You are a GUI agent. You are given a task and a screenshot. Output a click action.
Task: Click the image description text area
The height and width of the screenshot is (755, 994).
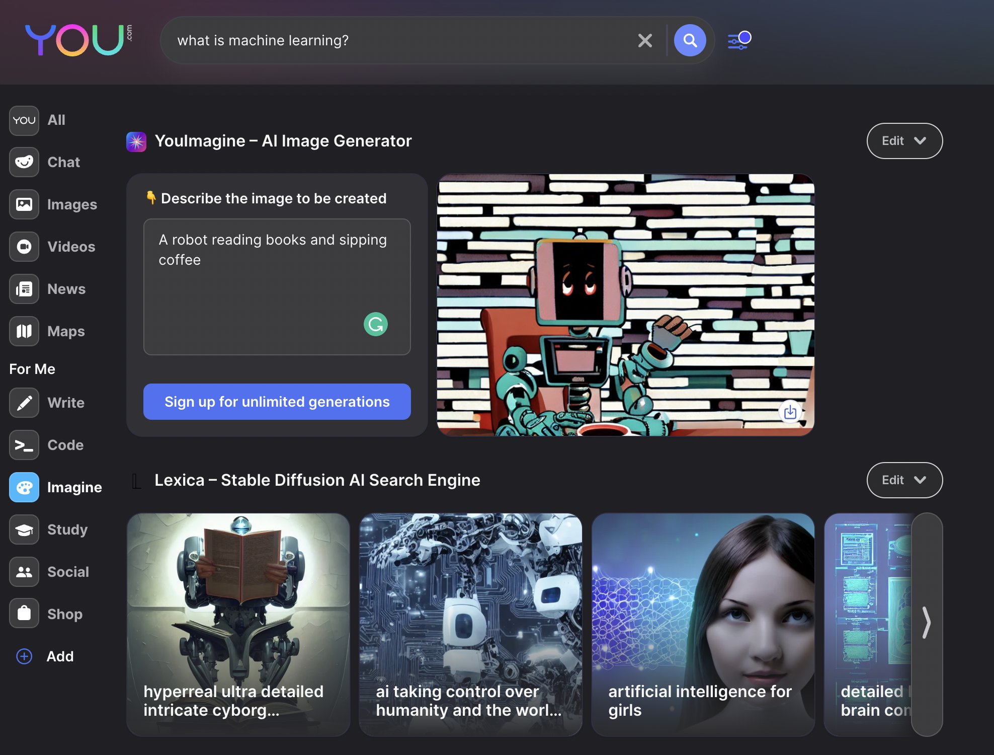(x=277, y=287)
